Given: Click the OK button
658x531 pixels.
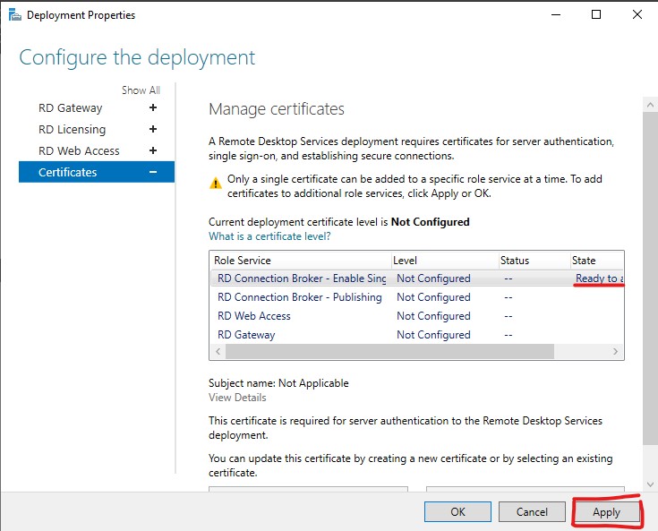Looking at the screenshot, I should point(457,511).
